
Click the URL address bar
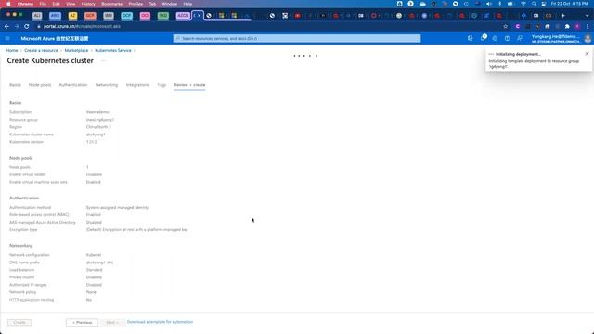265,27
